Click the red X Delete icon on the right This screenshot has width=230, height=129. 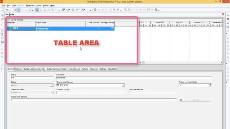[x=227, y=19]
